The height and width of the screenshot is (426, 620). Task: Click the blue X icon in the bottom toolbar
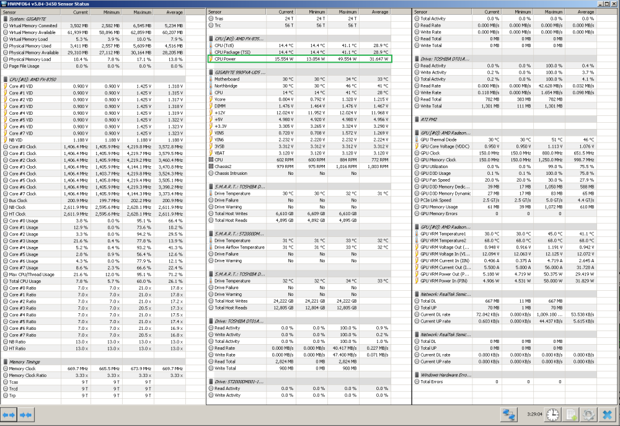[608, 415]
